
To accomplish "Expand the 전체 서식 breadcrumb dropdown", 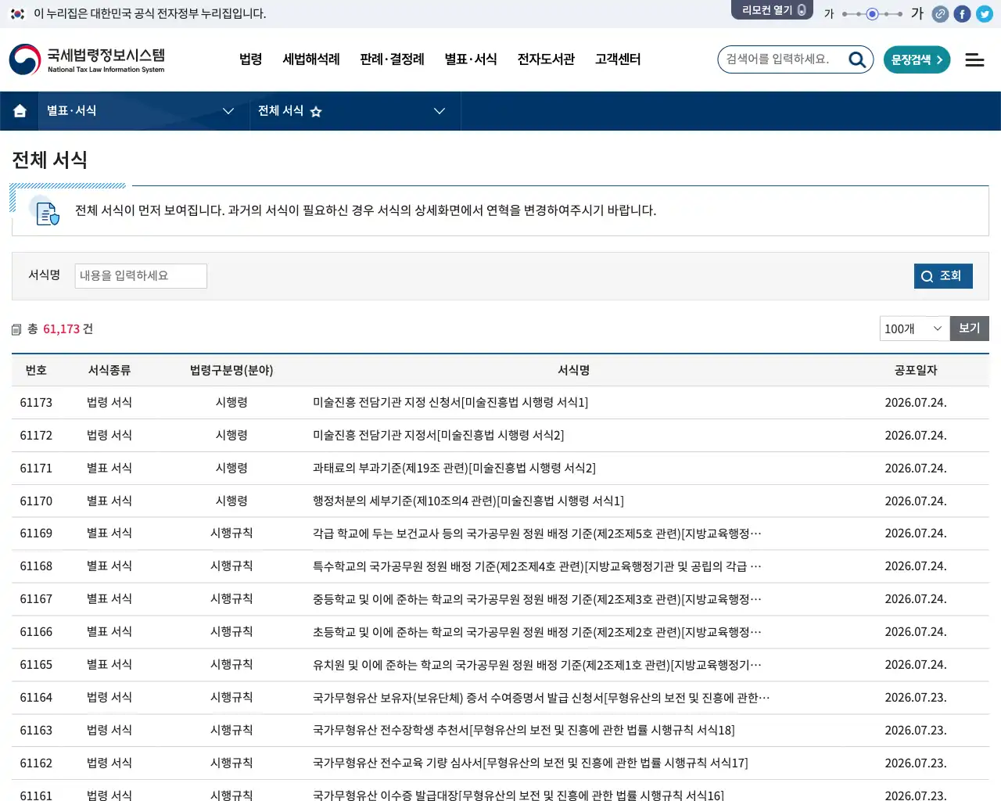I will [440, 111].
